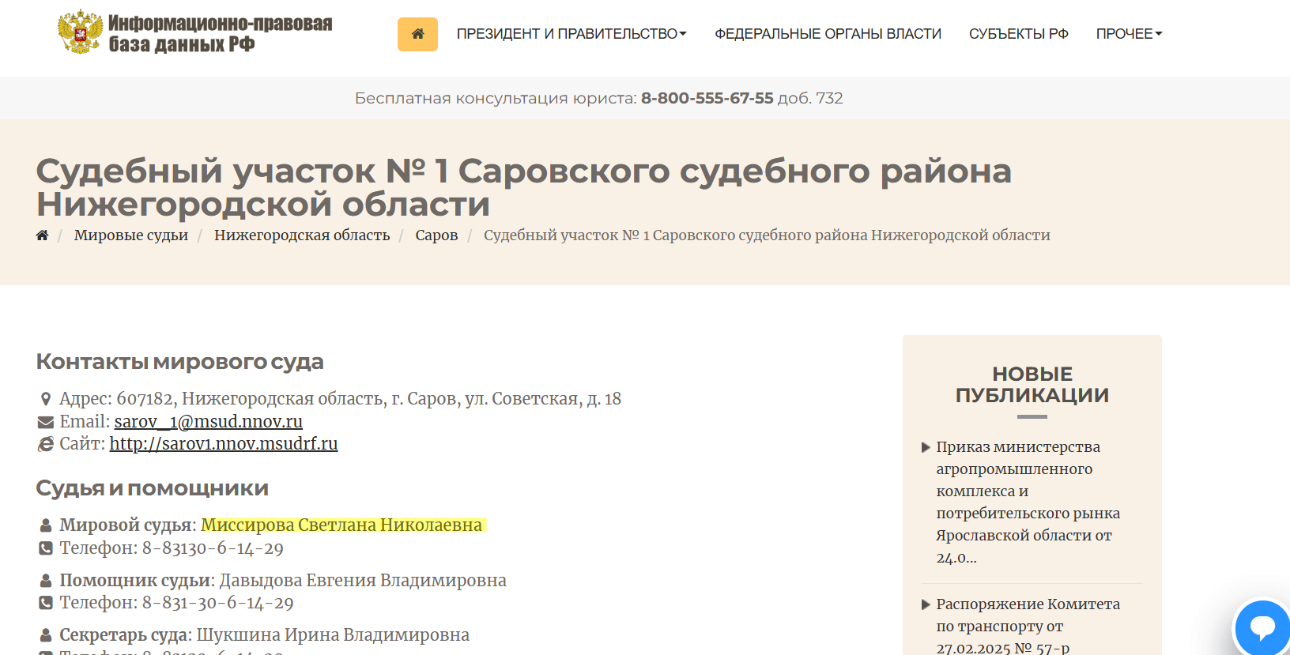Click the phone icon beside 8-83130-6-14-29
The height and width of the screenshot is (655, 1290).
pos(46,548)
